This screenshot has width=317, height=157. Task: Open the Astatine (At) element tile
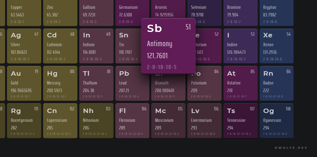click(x=241, y=83)
